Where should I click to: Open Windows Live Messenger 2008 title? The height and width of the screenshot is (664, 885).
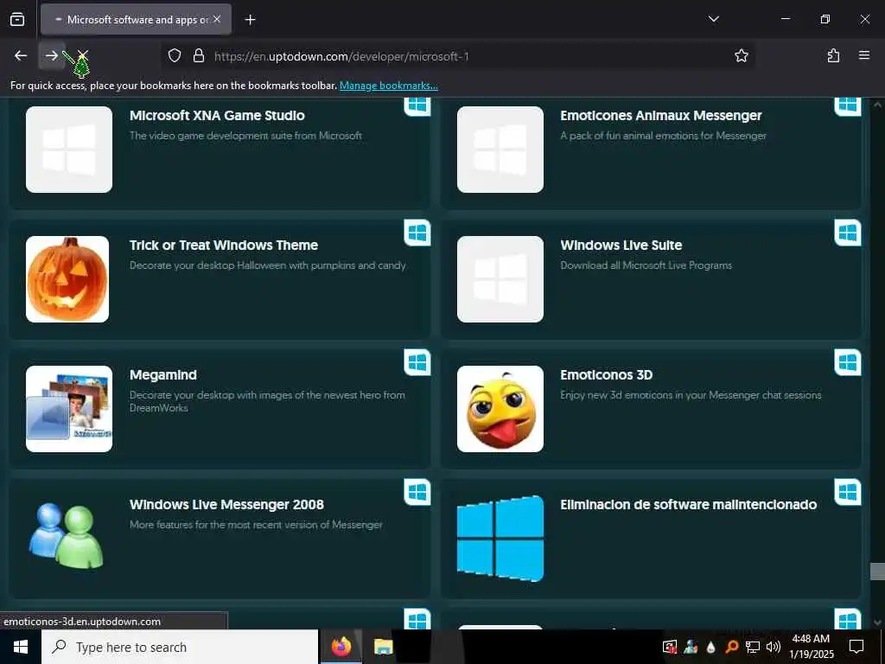(x=226, y=505)
